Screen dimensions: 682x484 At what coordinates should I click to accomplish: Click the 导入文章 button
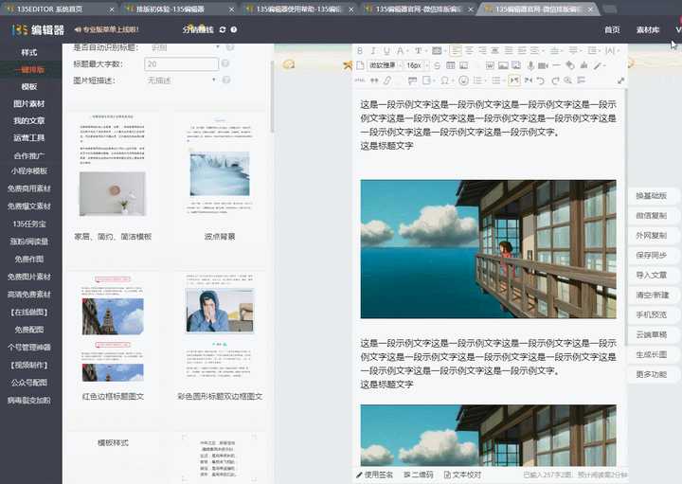[652, 275]
